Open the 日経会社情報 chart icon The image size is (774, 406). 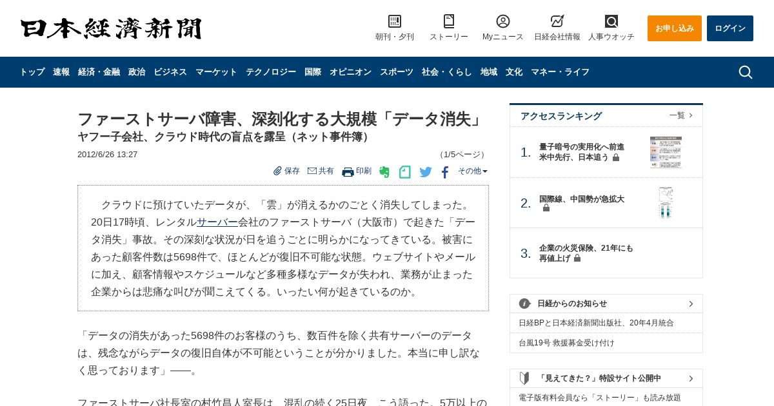[x=557, y=21]
